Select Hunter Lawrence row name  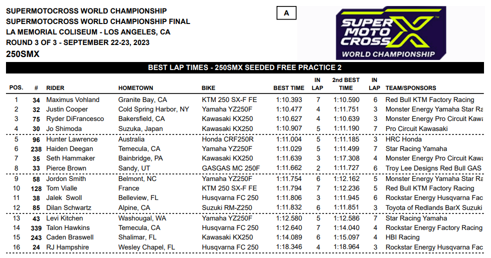click(72, 139)
